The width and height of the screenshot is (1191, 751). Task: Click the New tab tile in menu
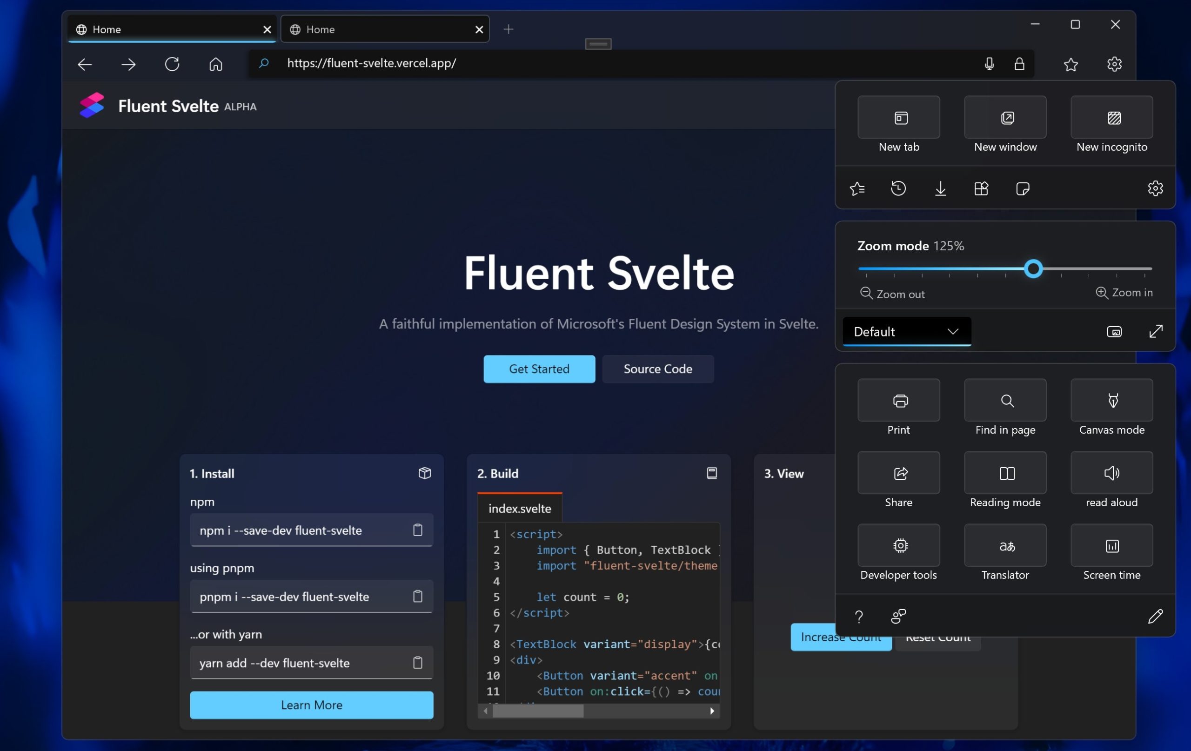[898, 117]
